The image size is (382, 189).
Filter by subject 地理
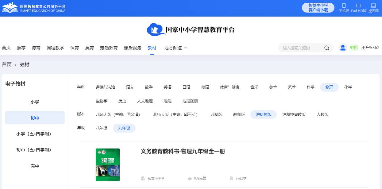click(168, 101)
